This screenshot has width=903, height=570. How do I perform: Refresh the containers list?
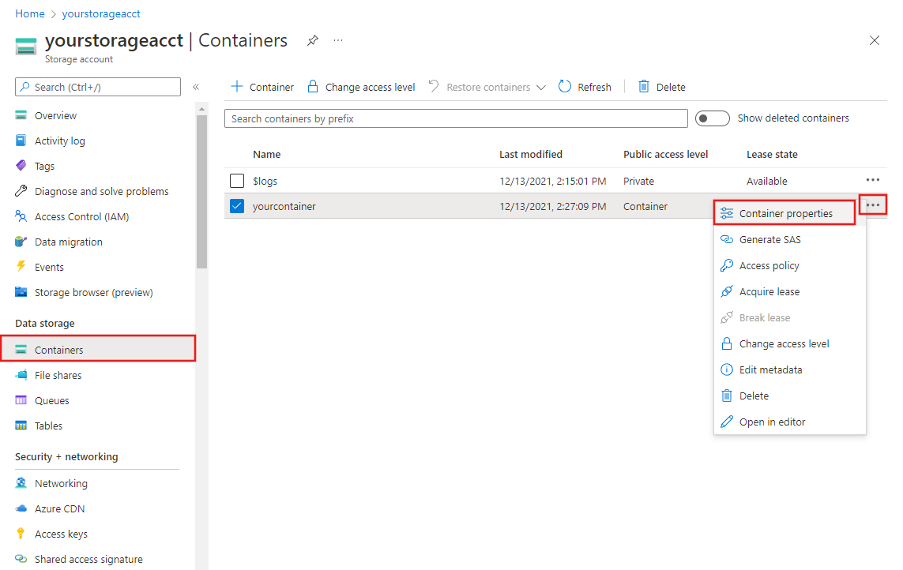tap(585, 87)
